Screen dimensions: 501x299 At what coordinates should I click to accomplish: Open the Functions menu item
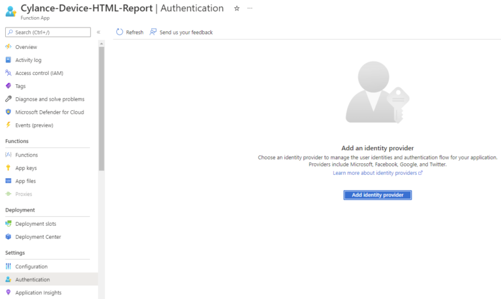27,155
